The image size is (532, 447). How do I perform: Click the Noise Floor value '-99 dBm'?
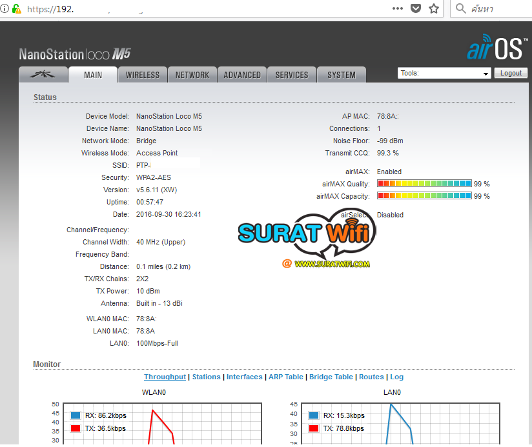tap(390, 141)
